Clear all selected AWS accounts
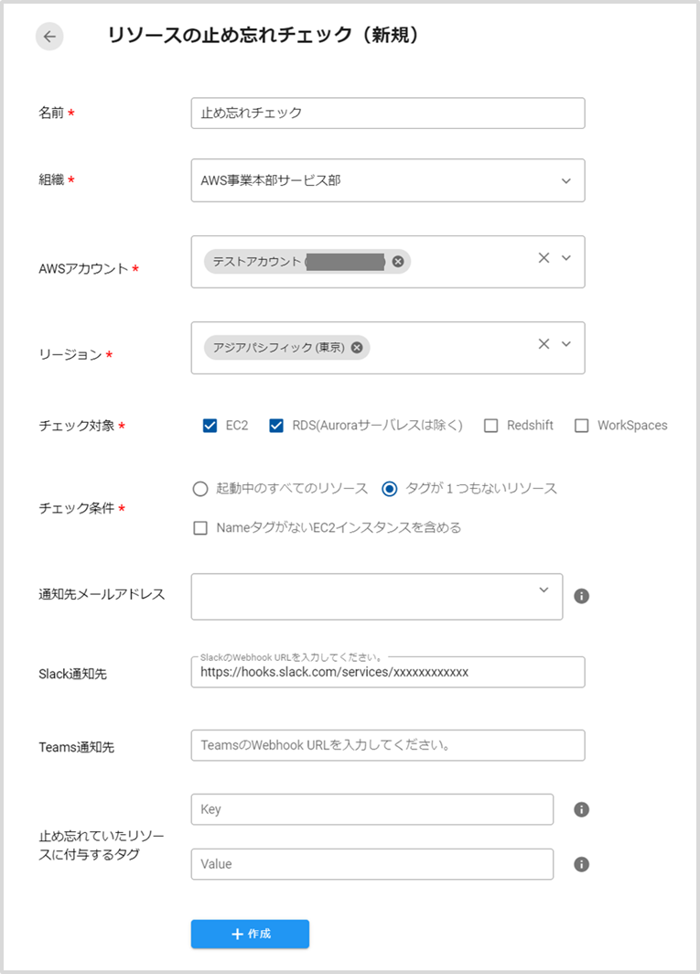Image resolution: width=700 pixels, height=974 pixels. pos(544,258)
